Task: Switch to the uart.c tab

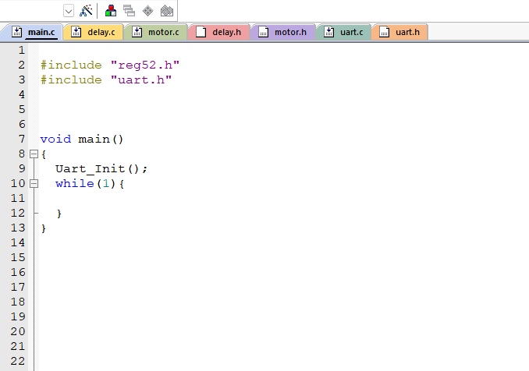Action: [344, 32]
